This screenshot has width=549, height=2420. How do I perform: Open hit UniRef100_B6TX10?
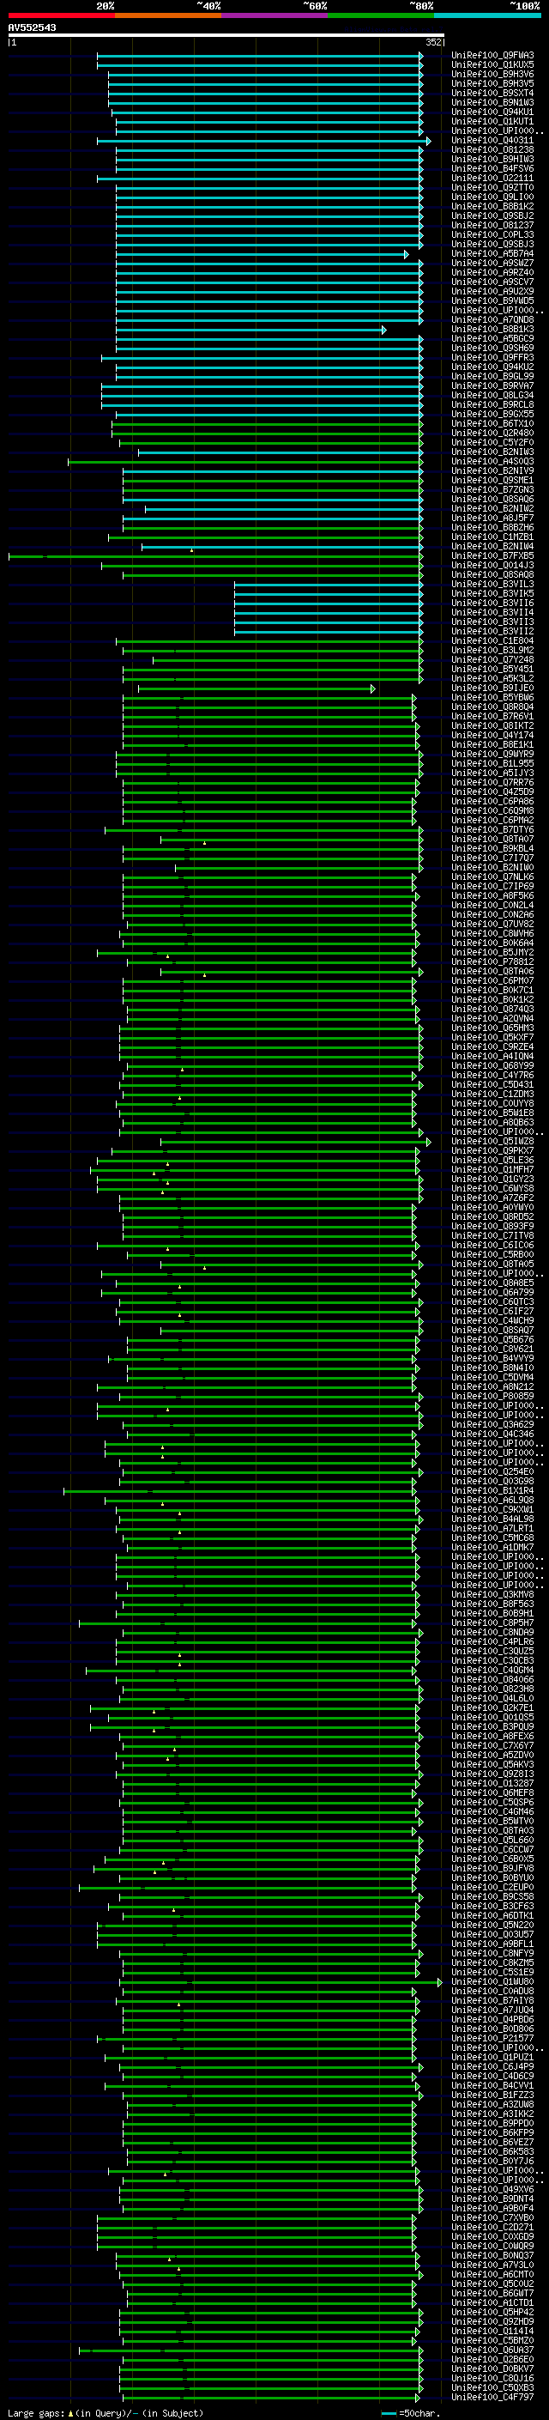[x=492, y=424]
